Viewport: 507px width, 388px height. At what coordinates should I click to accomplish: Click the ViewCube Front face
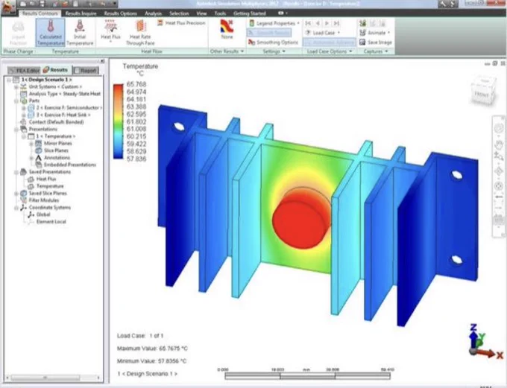pos(482,94)
